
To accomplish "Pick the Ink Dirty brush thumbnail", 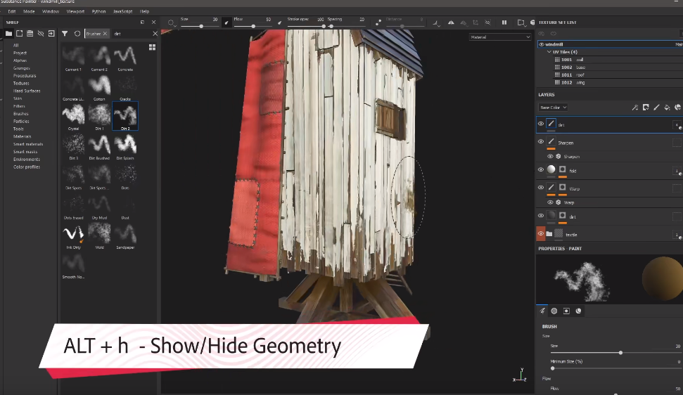I will pyautogui.click(x=73, y=235).
